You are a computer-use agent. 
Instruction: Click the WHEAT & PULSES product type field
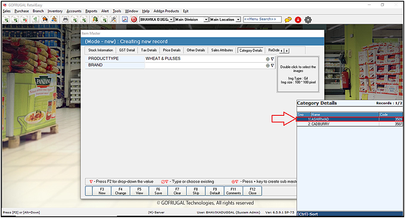point(205,59)
